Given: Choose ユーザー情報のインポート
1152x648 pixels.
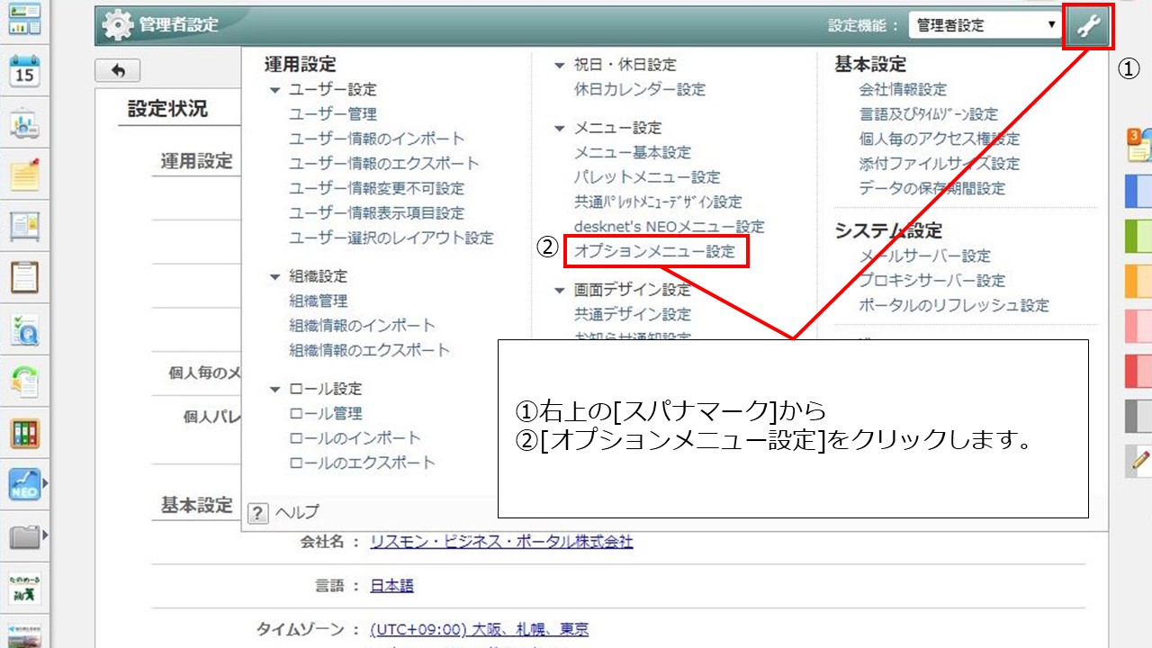Looking at the screenshot, I should (x=377, y=139).
